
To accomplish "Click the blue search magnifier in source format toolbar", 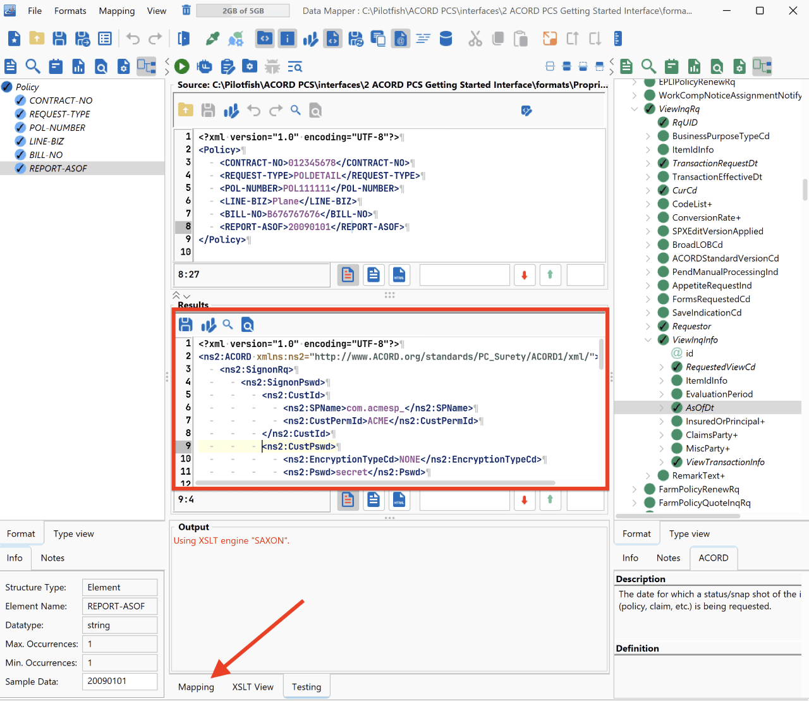I will coord(33,66).
